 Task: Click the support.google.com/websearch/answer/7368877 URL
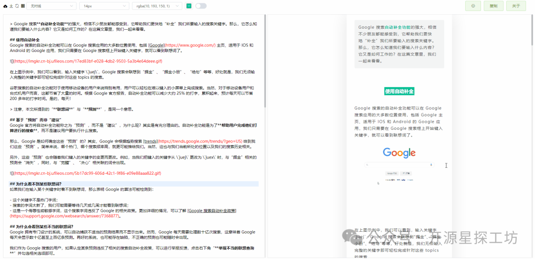click(65, 216)
